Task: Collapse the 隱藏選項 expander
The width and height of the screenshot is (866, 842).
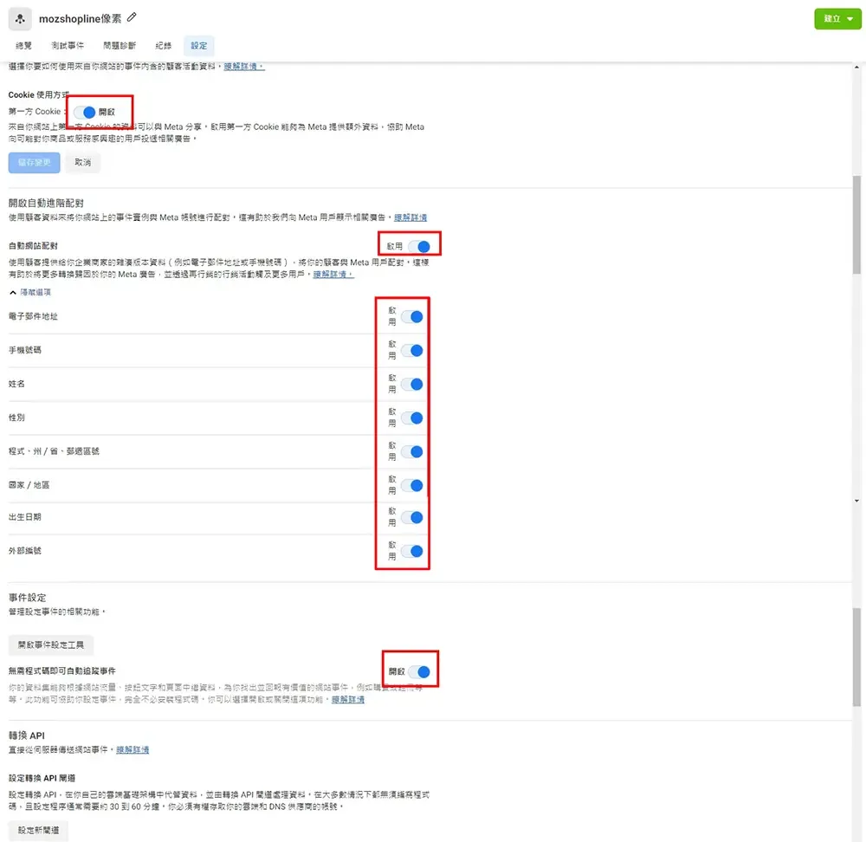Action: point(30,292)
